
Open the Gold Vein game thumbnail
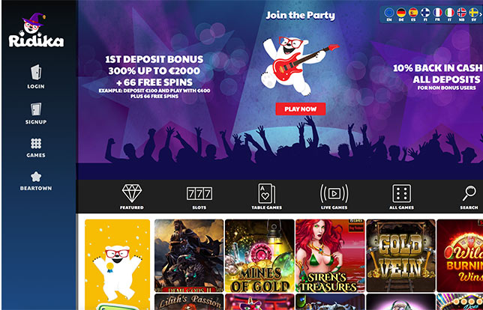pos(400,255)
